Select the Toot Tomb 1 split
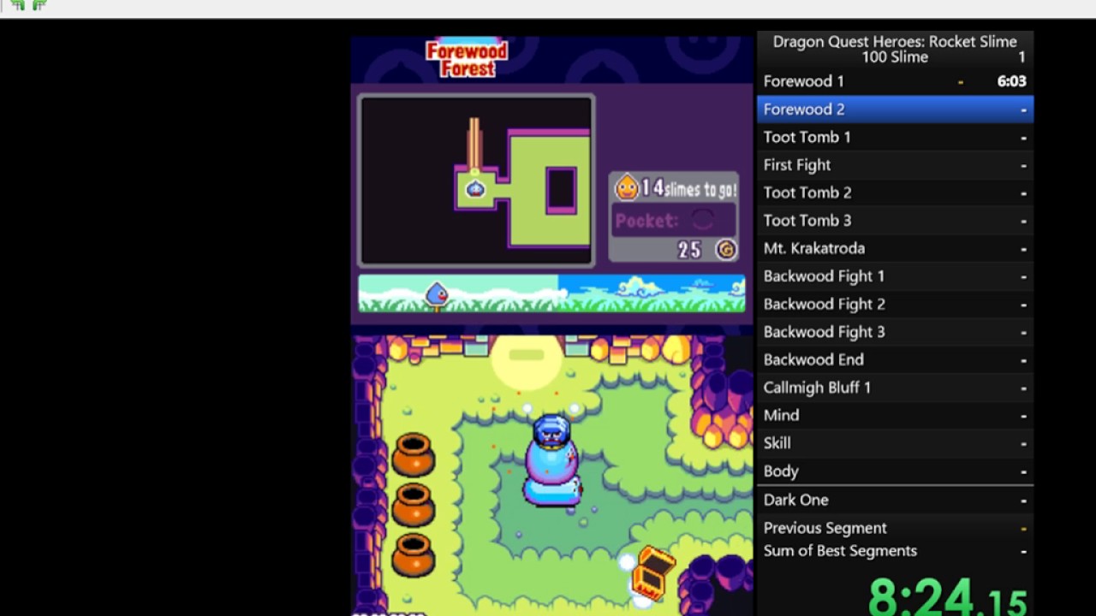 895,137
